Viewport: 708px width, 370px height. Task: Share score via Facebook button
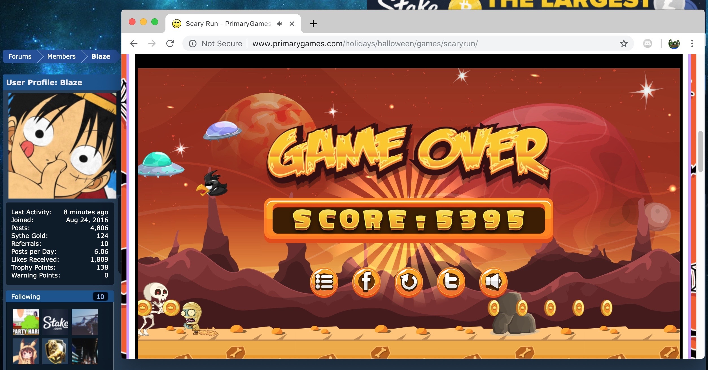coord(366,282)
